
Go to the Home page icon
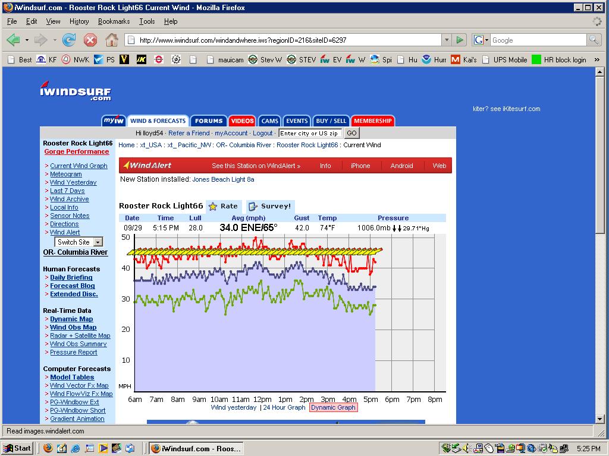pyautogui.click(x=112, y=40)
